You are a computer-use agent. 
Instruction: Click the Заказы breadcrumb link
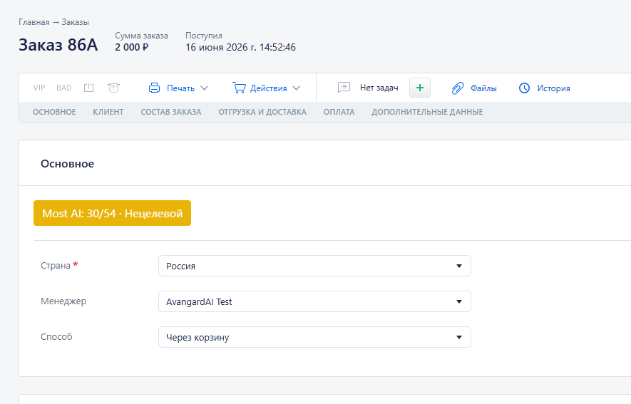76,22
